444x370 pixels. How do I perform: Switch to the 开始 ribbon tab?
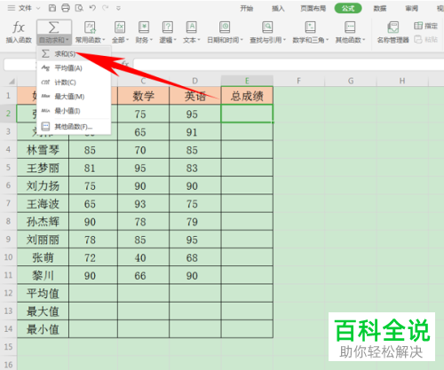247,8
